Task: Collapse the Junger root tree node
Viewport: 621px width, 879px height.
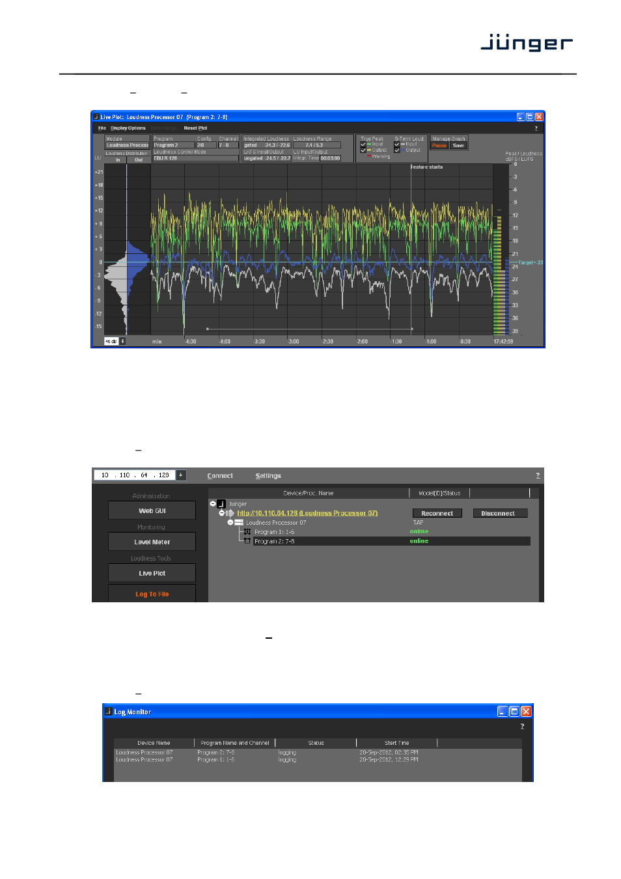Action: click(x=213, y=503)
